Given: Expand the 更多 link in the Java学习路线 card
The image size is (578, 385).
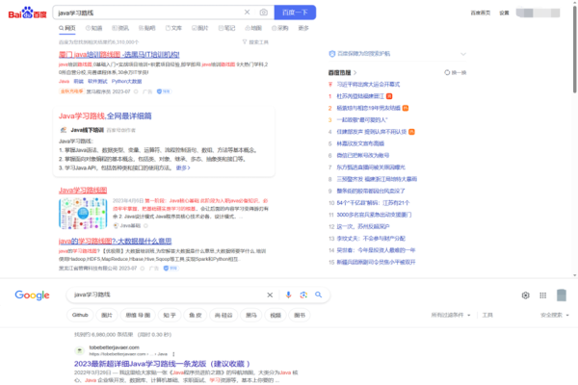Looking at the screenshot, I should pos(183,167).
